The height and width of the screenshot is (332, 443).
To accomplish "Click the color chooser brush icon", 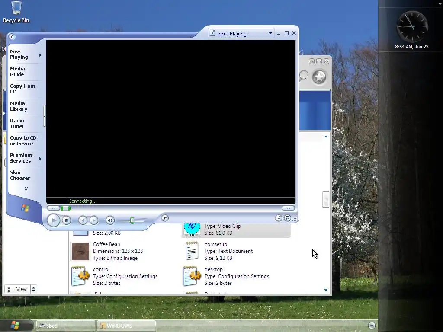I will click(x=279, y=218).
